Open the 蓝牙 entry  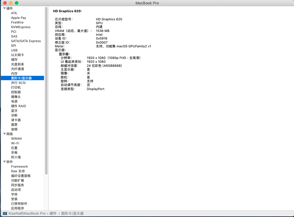point(14,111)
